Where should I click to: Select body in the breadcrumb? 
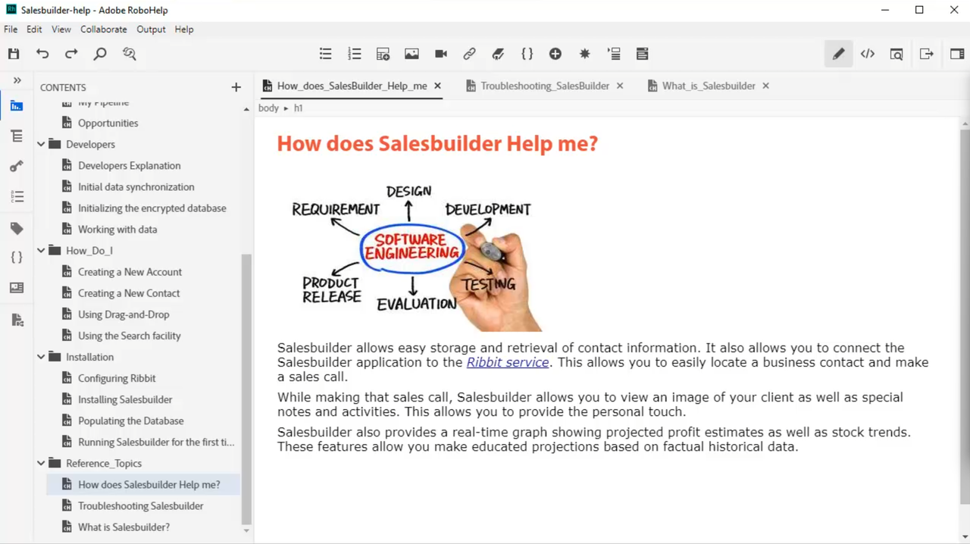(268, 108)
